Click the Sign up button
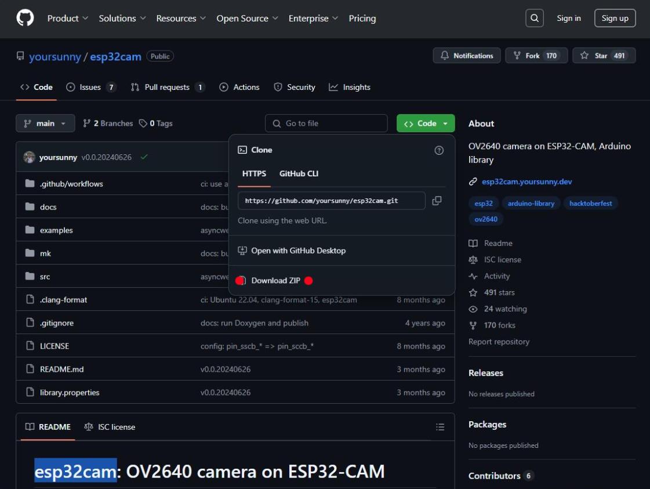 pos(615,18)
